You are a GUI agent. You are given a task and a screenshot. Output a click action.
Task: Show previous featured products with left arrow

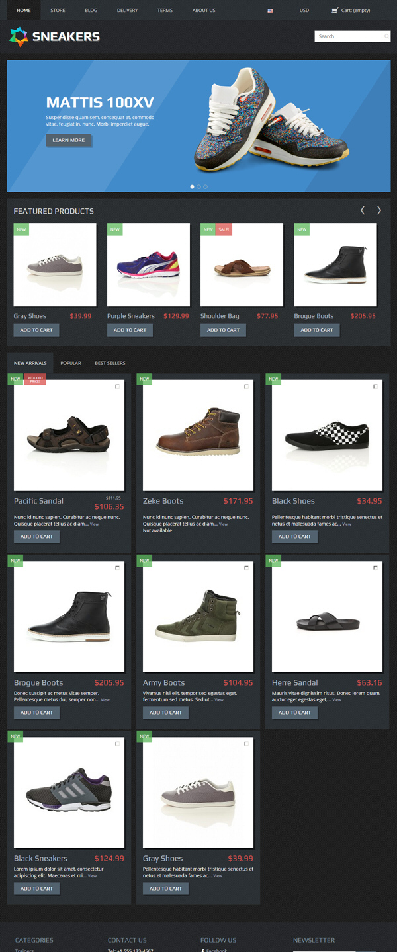coord(363,210)
